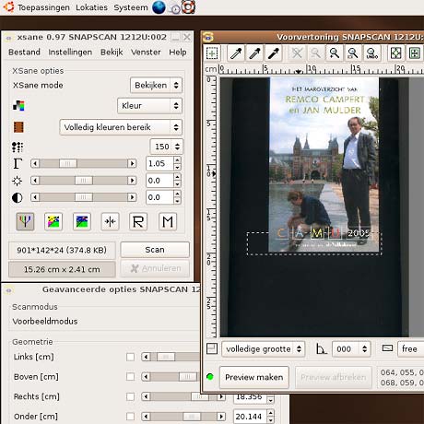Click the brightness slider handle
The width and height of the screenshot is (424, 424).
click(x=84, y=181)
